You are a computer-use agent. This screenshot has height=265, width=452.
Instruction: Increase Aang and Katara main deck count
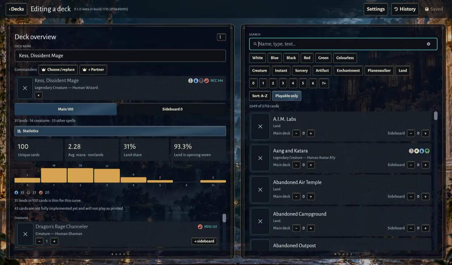pos(311,165)
